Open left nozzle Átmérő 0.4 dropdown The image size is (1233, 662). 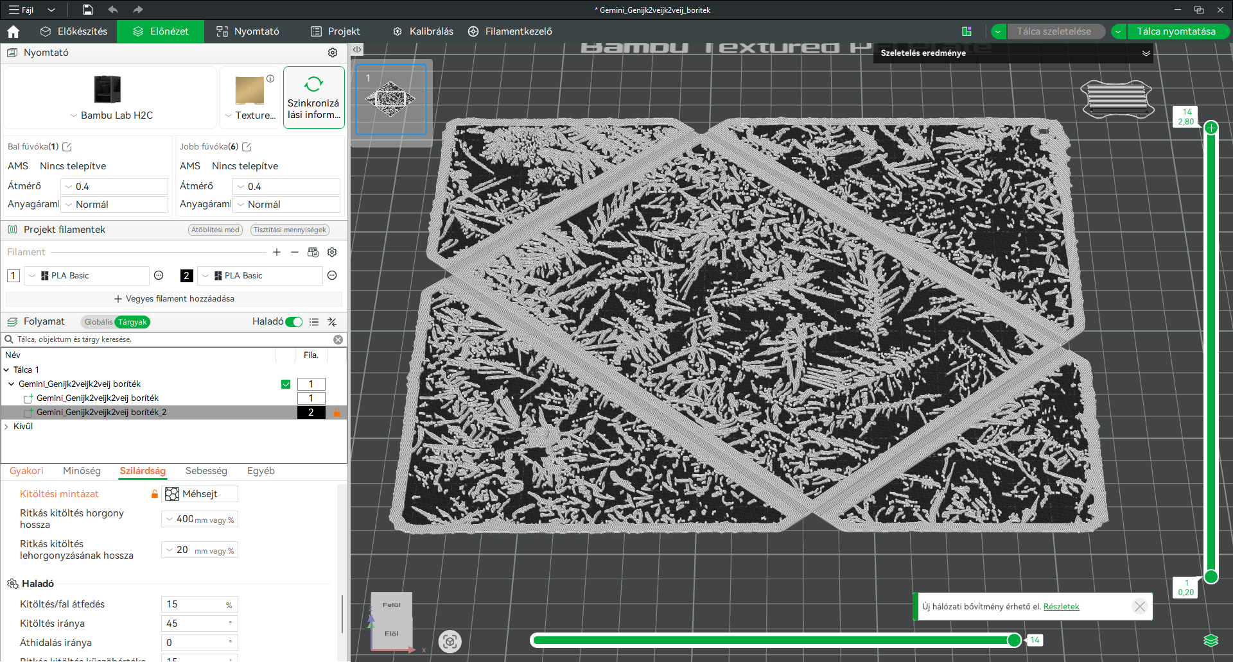point(114,187)
